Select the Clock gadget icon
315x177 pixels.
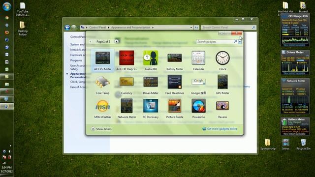[x=222, y=58]
